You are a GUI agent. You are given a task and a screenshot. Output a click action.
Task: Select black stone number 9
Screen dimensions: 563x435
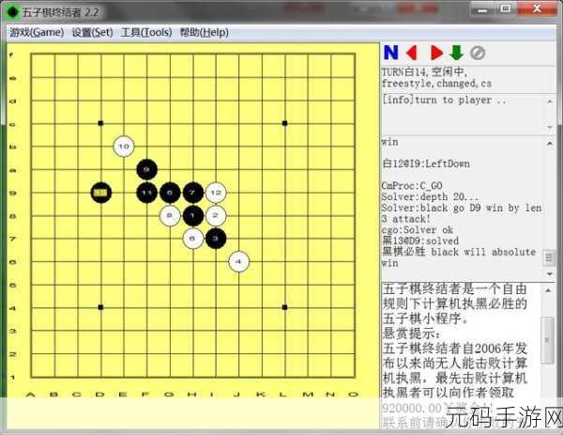[x=146, y=169]
